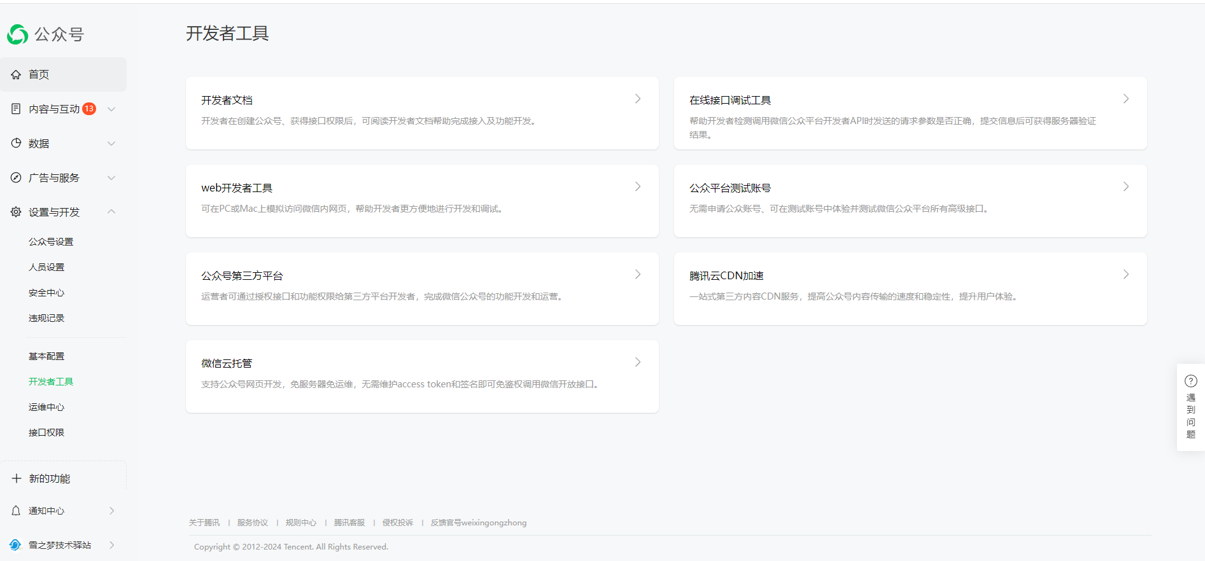1205x561 pixels.
Task: Collapse the 设置与开发 chevron
Action: tap(111, 212)
